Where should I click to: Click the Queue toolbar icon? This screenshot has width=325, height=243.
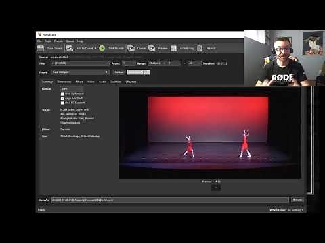(131, 48)
